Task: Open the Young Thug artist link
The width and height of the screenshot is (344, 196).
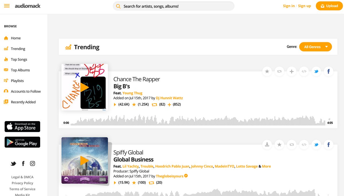Action: (x=132, y=93)
